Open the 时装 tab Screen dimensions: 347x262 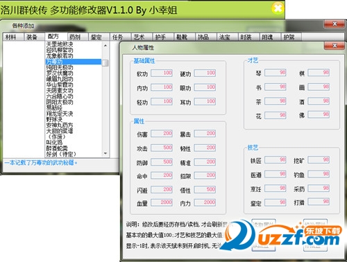tap(248, 37)
